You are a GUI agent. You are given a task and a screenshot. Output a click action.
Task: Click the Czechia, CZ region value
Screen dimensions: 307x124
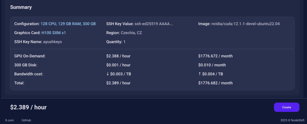click(131, 33)
